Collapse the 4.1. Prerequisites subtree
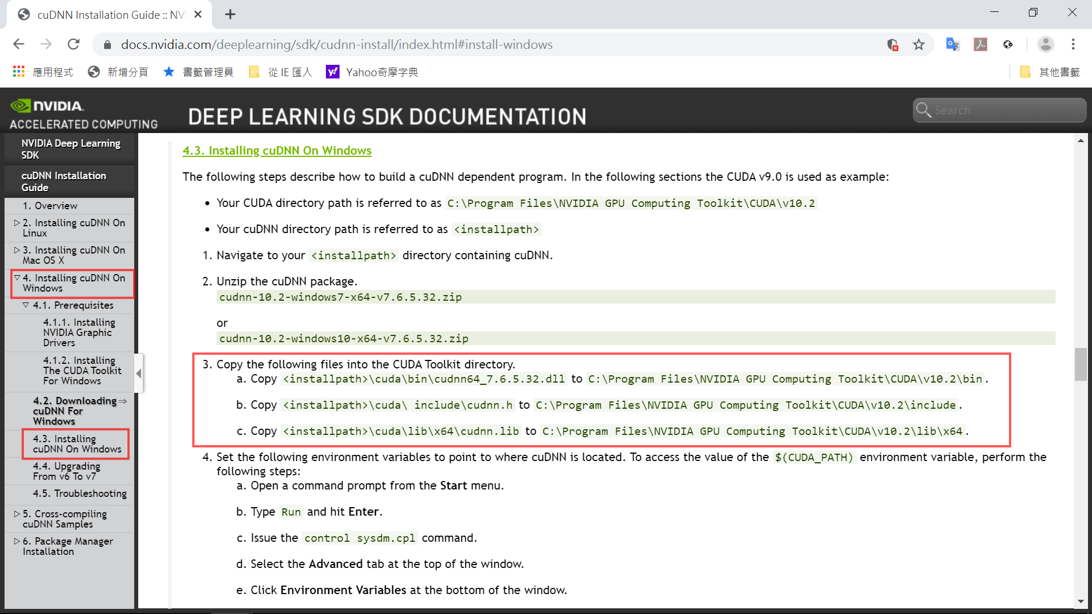The height and width of the screenshot is (614, 1092). coord(26,305)
